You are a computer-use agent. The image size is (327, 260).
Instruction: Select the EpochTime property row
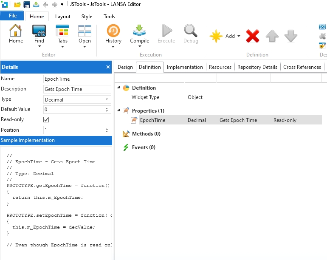click(x=231, y=120)
